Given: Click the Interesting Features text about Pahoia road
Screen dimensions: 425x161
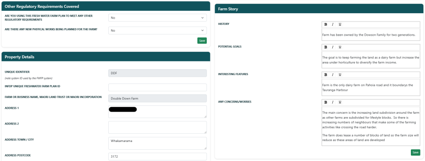Looking at the screenshot, I should tap(368, 87).
